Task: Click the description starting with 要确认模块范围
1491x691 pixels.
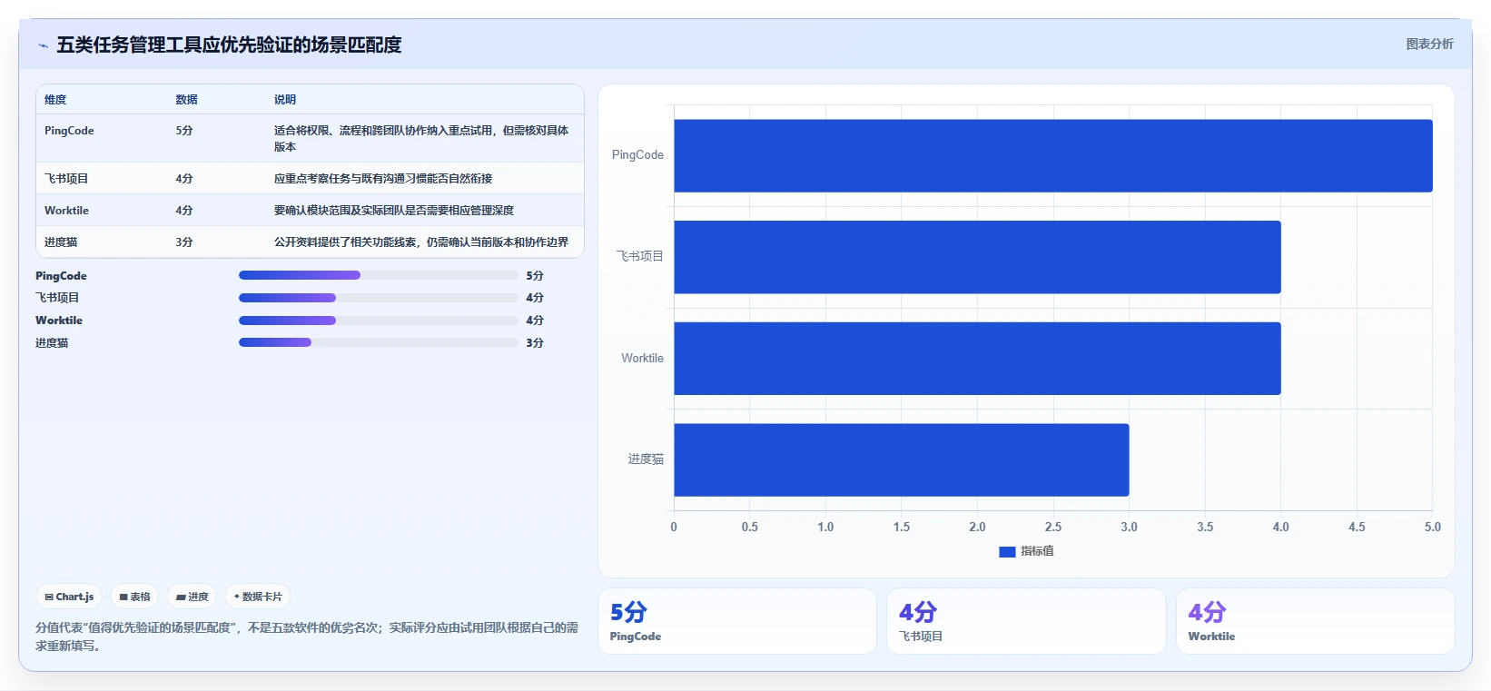Action: [x=394, y=211]
